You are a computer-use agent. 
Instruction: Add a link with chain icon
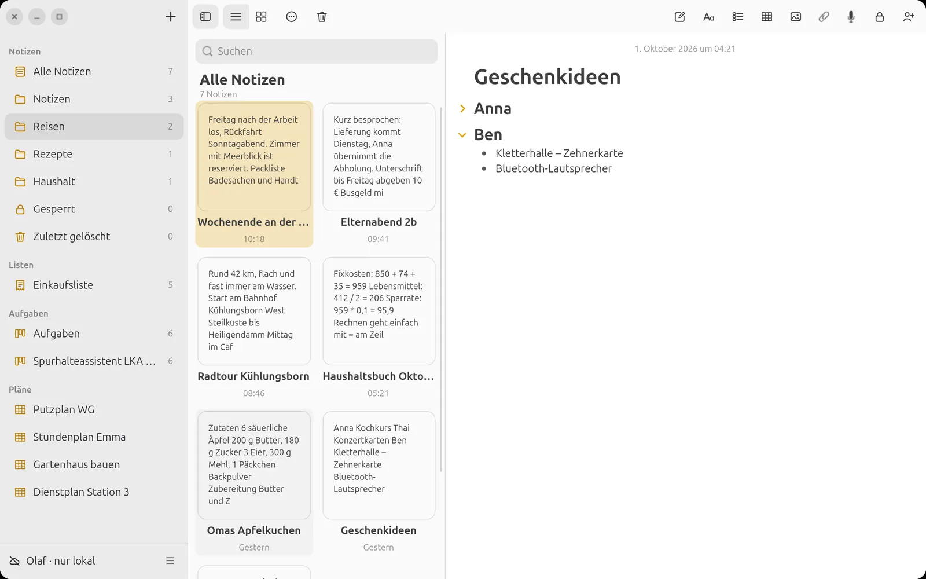coord(824,17)
